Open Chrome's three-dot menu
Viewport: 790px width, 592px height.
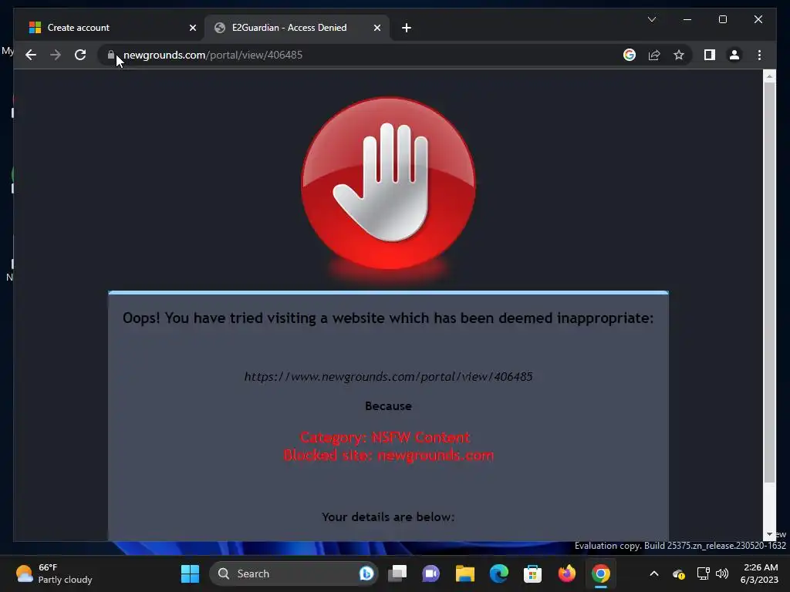pyautogui.click(x=759, y=55)
